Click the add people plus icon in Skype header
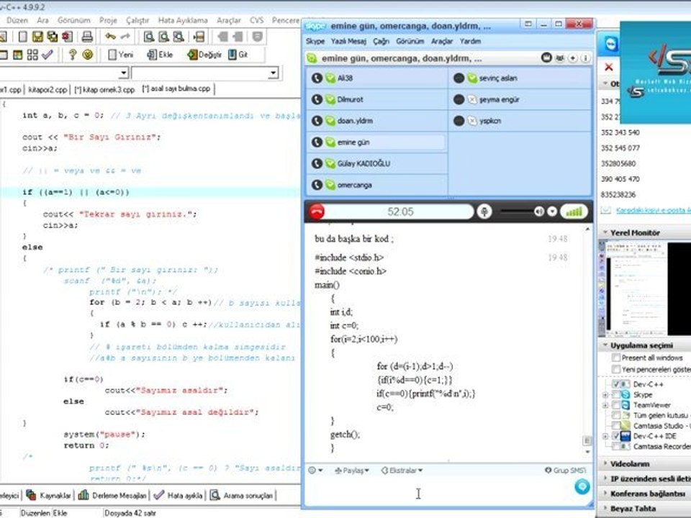 pos(572,58)
